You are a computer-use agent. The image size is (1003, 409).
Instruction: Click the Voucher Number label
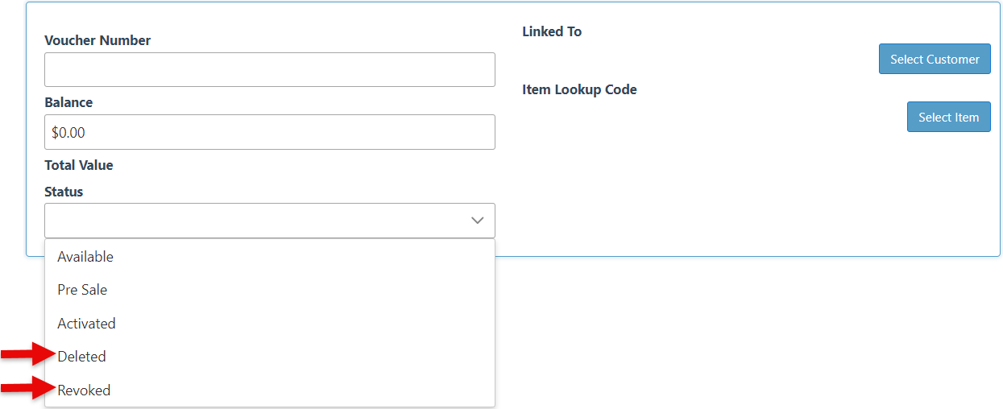point(97,40)
